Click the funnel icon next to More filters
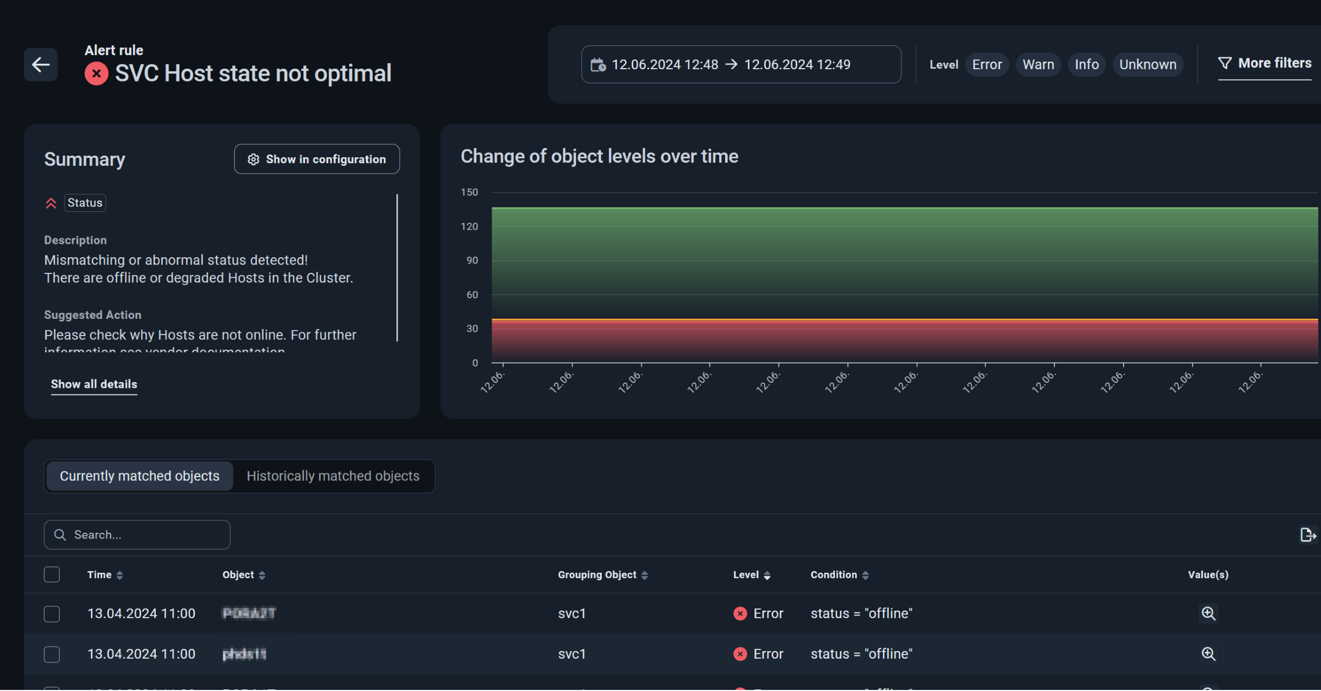This screenshot has height=691, width=1321. click(x=1224, y=63)
